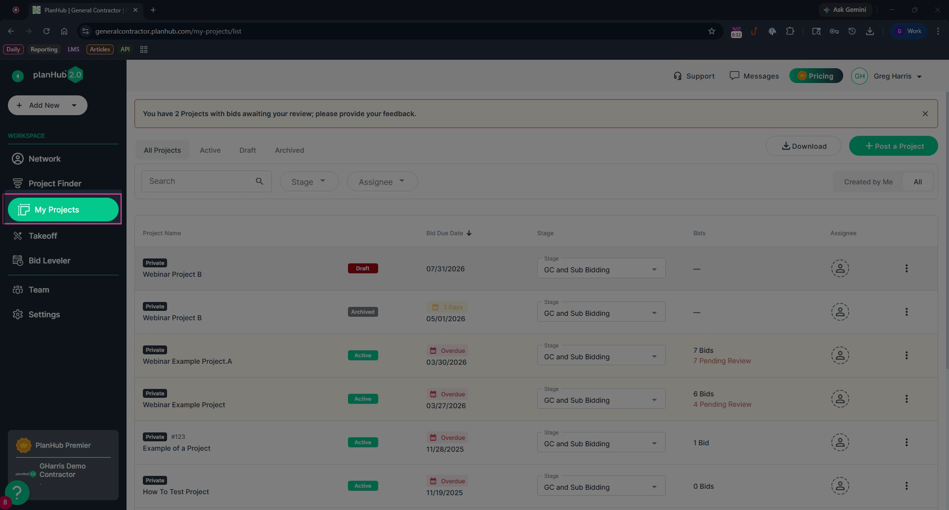Switch to the Active projects tab
Viewport: 949px width, 510px height.
click(x=210, y=150)
